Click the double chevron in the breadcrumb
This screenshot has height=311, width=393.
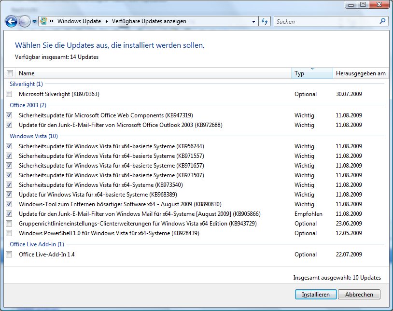(52, 21)
